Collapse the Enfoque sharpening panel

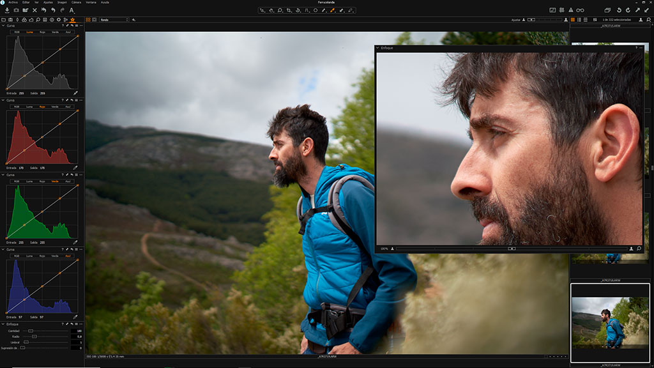pos(3,324)
